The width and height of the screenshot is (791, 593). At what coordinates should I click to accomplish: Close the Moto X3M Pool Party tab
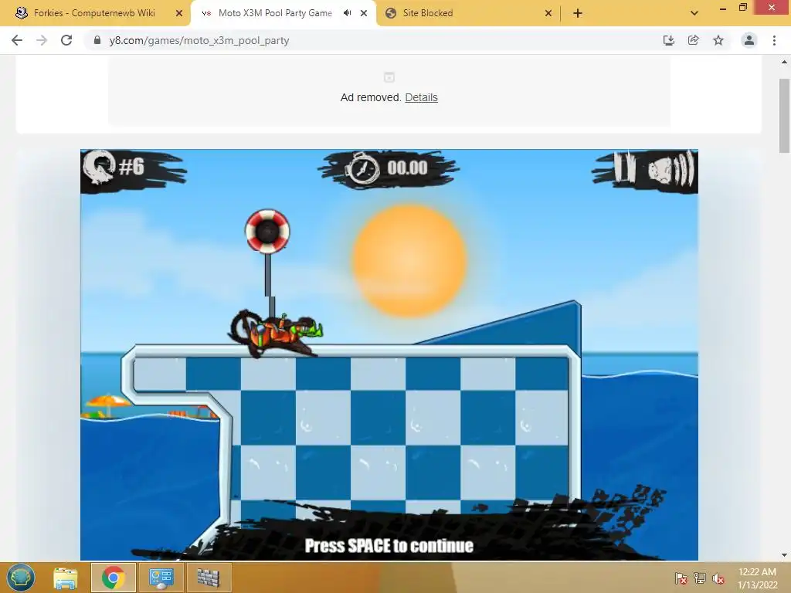click(x=364, y=13)
